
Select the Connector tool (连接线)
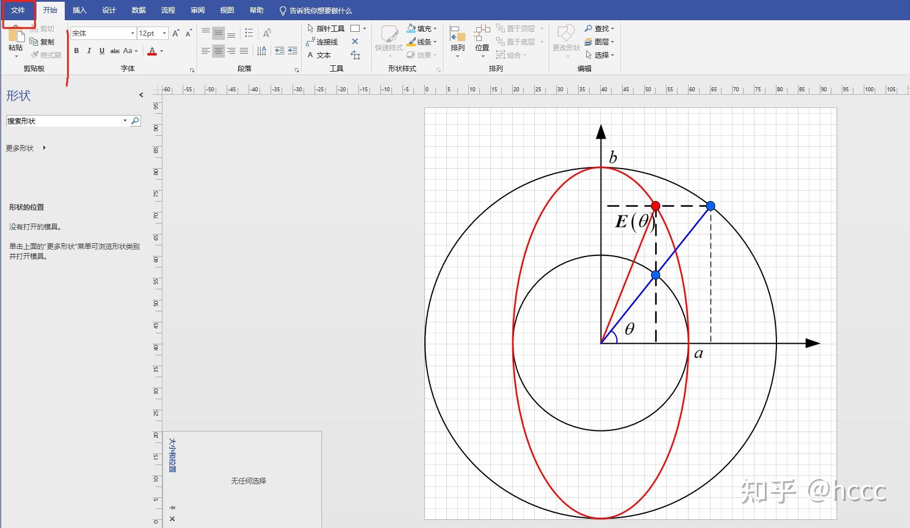(x=322, y=42)
